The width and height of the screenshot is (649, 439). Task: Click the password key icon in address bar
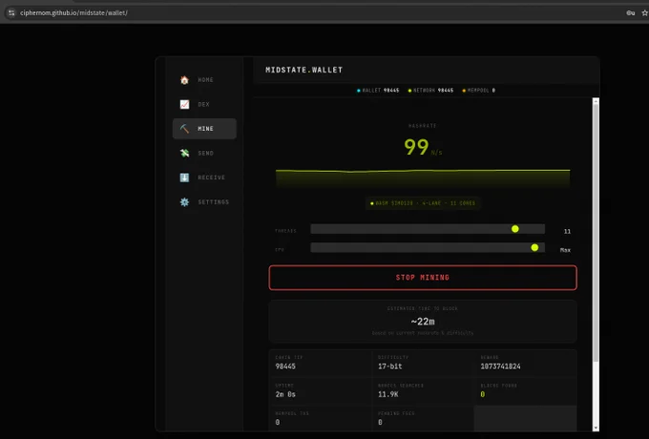pyautogui.click(x=630, y=12)
